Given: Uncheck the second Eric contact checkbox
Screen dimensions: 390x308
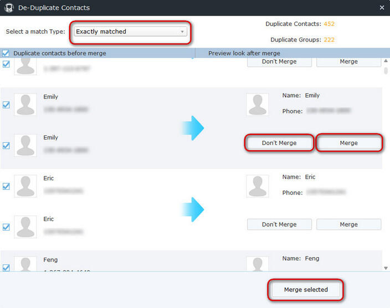Looking at the screenshot, I should pos(6,227).
